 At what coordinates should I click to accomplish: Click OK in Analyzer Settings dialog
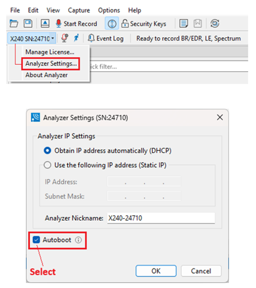[156, 271]
